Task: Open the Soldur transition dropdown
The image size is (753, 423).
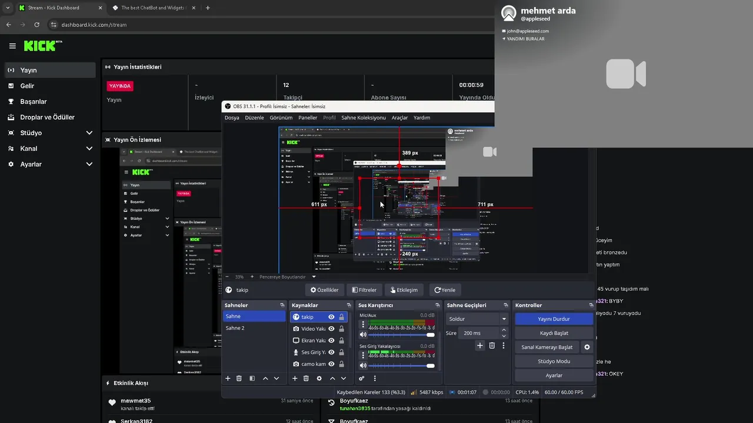Action: tap(477, 319)
